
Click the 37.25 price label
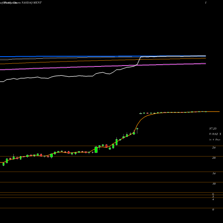(x=213, y=128)
